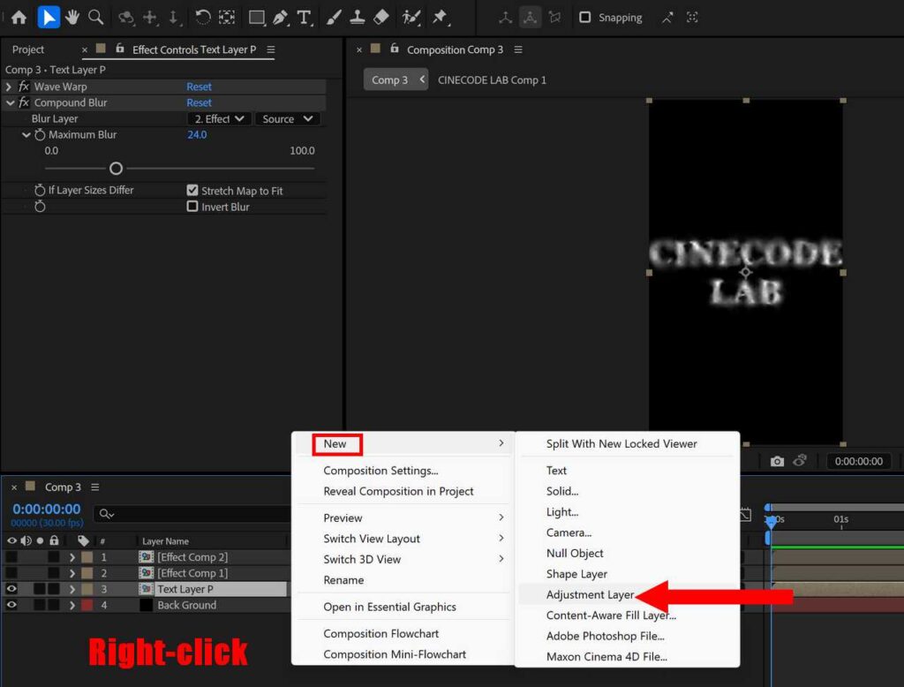The height and width of the screenshot is (687, 904).
Task: Toggle stopwatch for If Layer Sizes Differ
Action: 40,190
